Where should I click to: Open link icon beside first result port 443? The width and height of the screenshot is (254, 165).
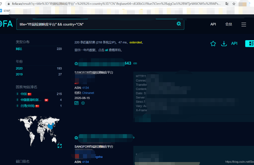pos(135,63)
